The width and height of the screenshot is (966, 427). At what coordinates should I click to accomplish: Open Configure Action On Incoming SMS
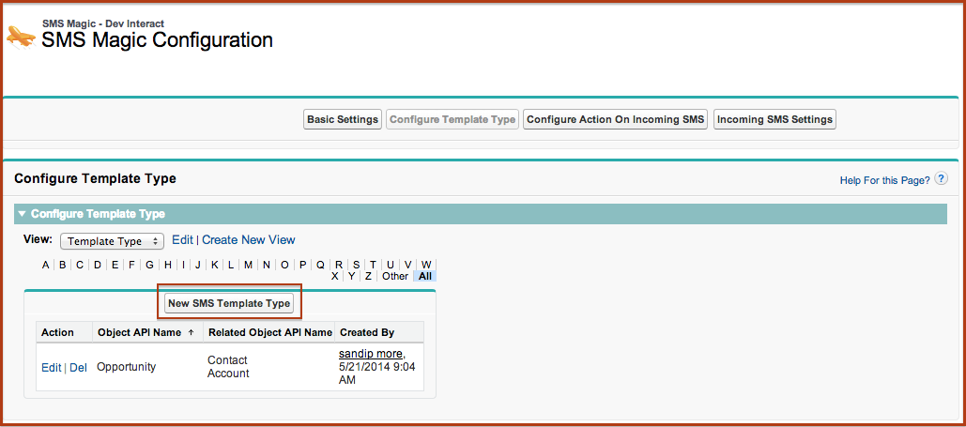[x=616, y=119]
